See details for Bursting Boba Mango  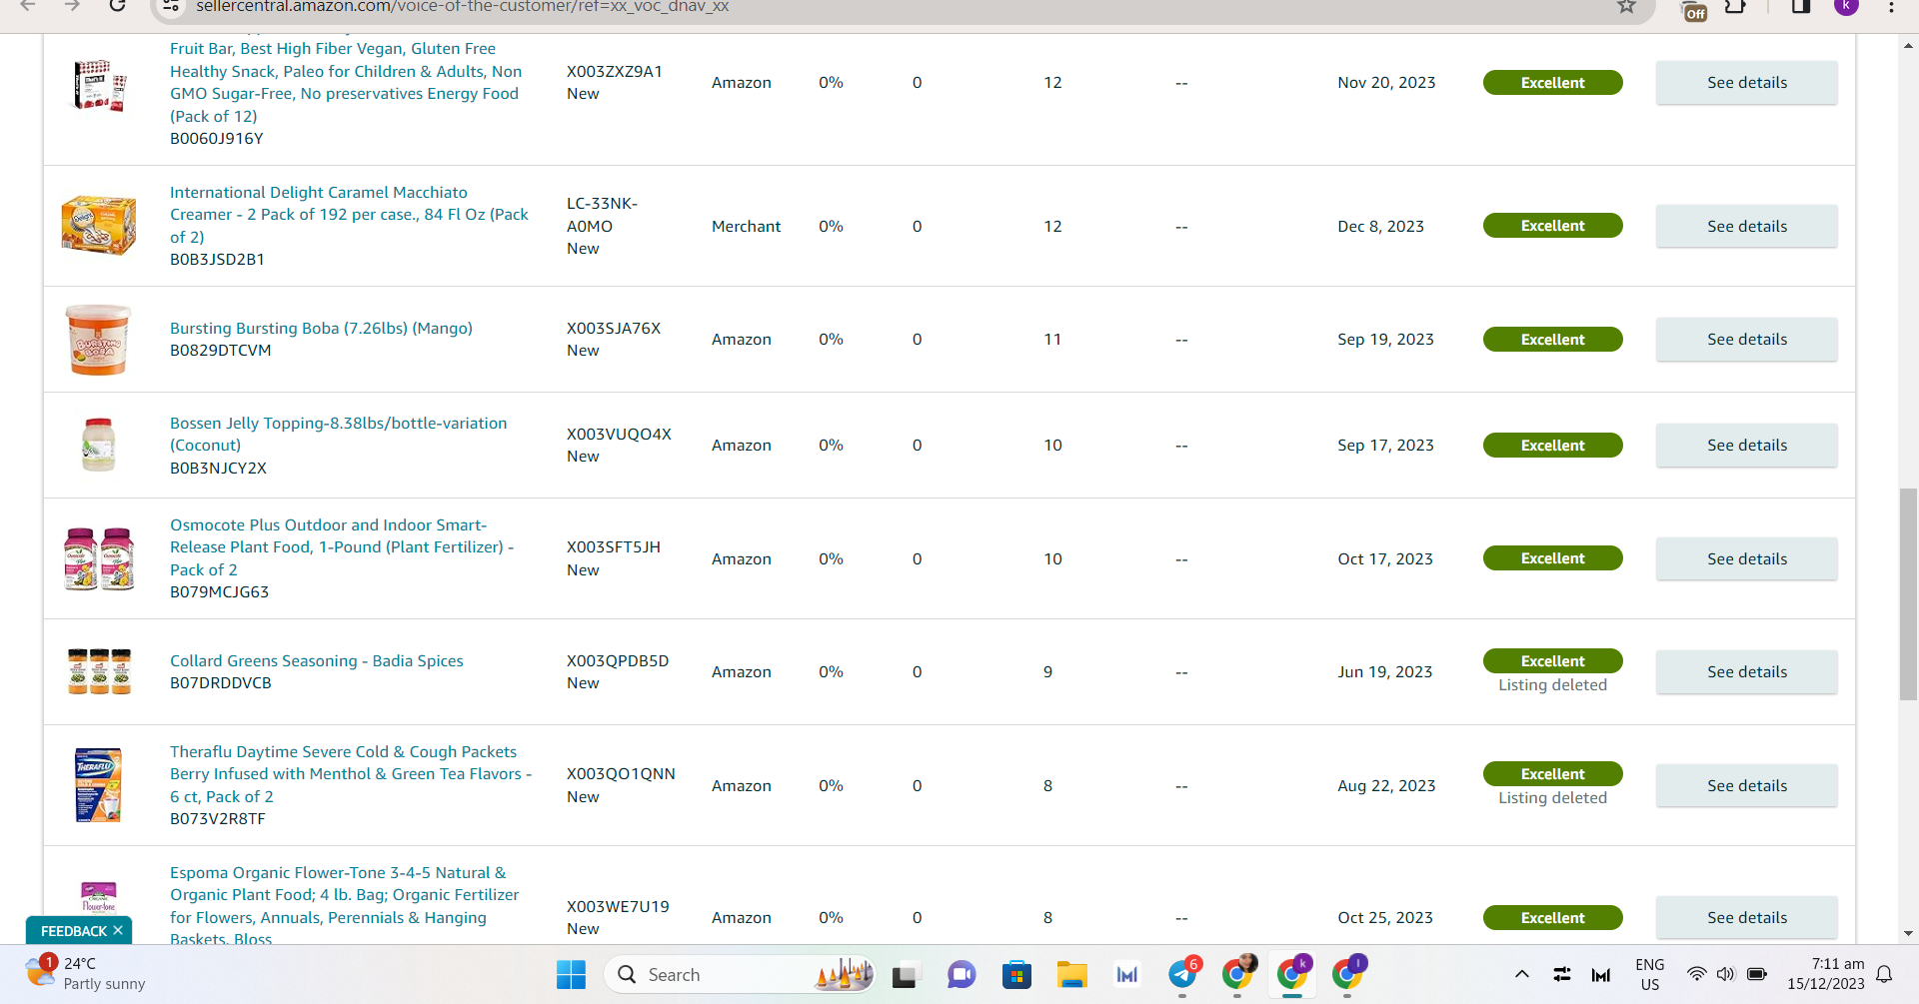[1746, 340]
